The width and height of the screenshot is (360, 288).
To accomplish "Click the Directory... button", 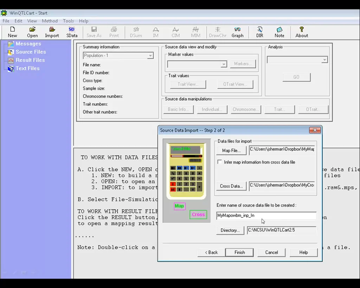I will coord(230,230).
